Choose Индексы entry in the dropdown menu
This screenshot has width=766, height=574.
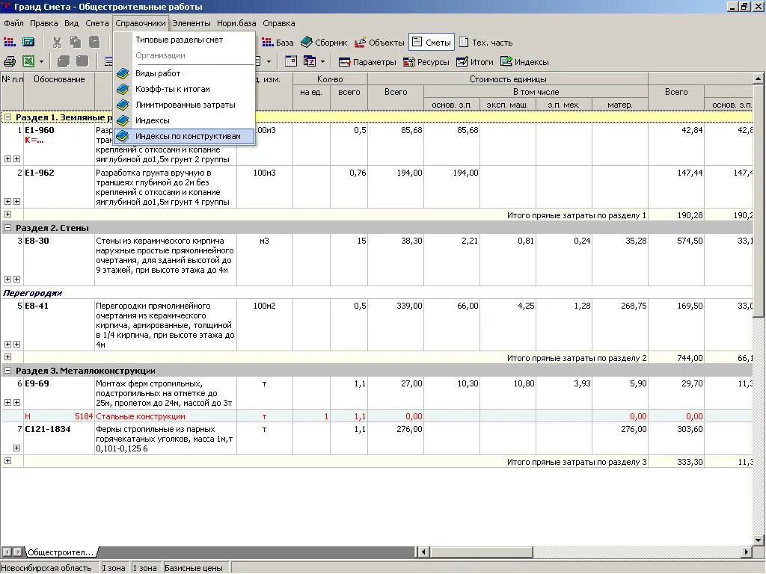tap(184, 120)
